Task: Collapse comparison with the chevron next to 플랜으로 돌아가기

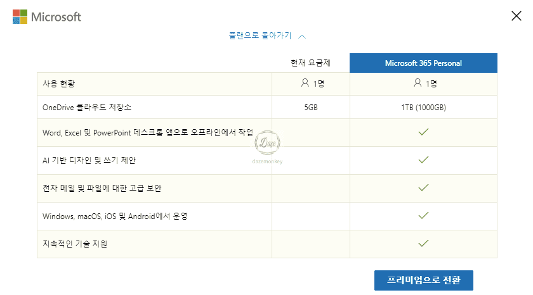Action: (x=302, y=36)
